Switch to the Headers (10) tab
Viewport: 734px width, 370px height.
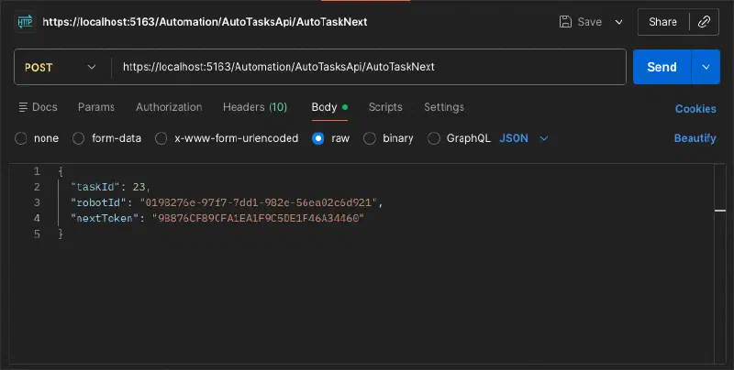click(x=255, y=107)
